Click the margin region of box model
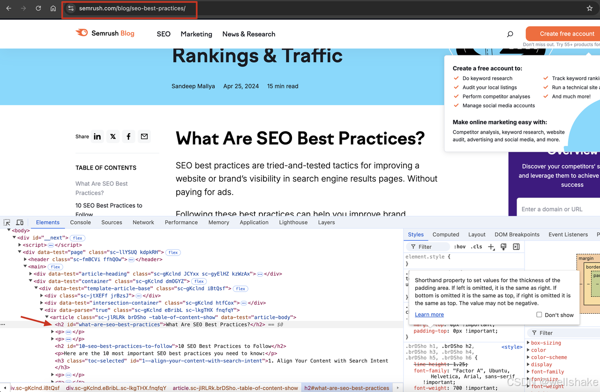Viewport: 600px width, 392px height. (x=586, y=258)
